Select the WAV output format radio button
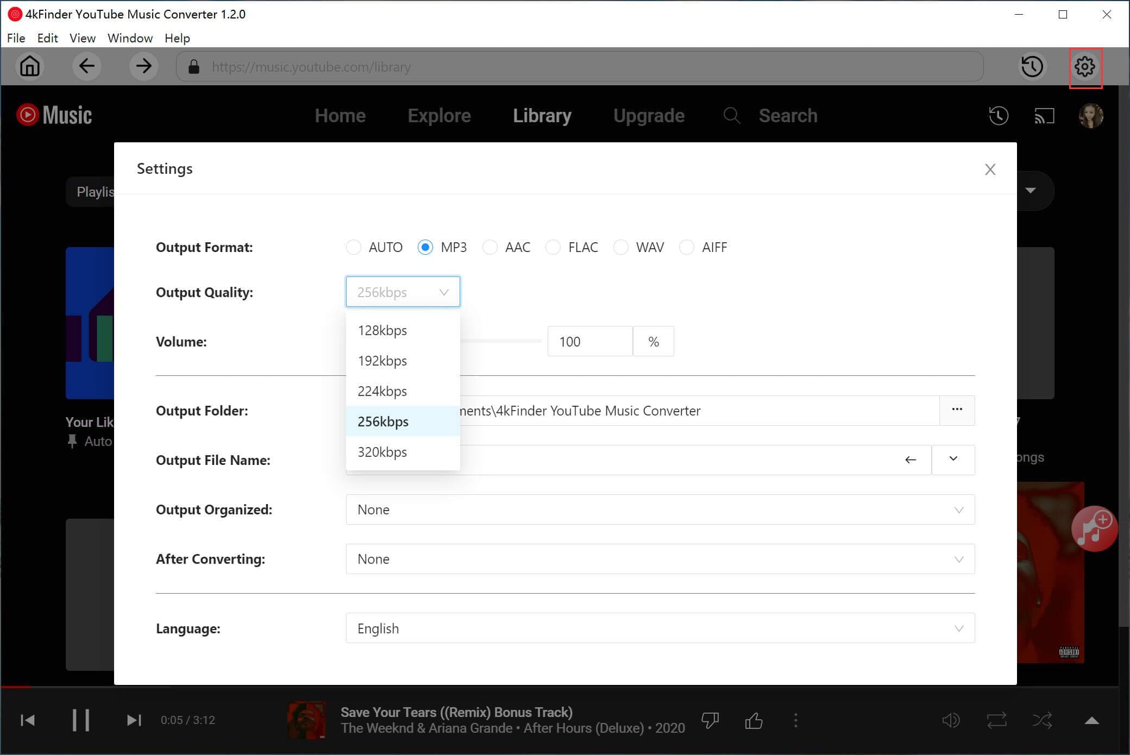The image size is (1130, 755). 621,247
